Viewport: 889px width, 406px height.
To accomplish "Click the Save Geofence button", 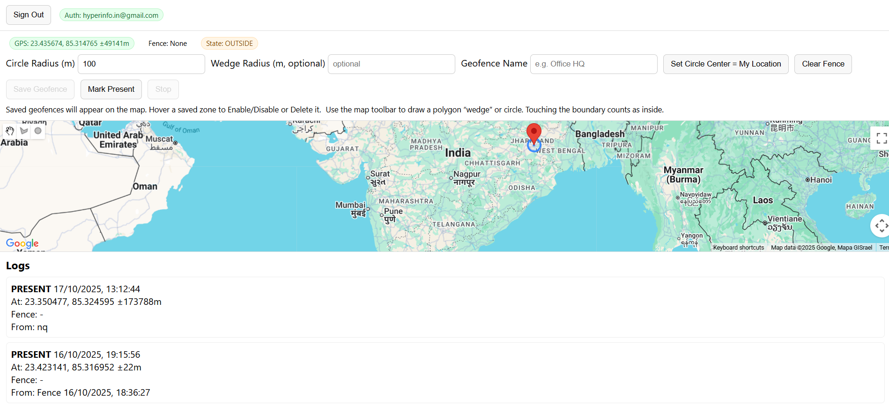I will click(x=40, y=89).
